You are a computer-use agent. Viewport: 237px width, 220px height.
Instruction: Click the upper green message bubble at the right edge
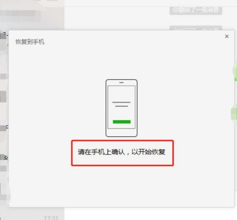[235, 72]
